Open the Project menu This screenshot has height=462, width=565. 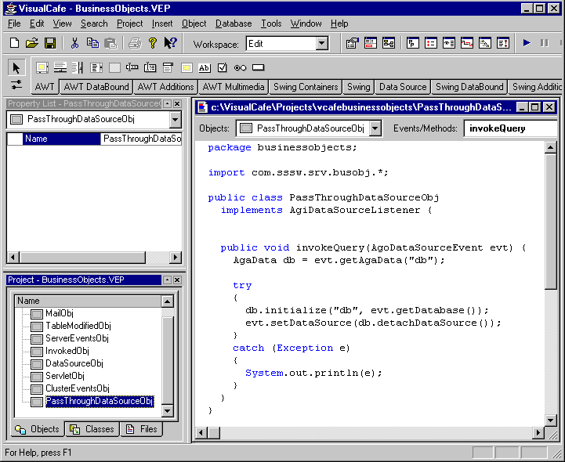[x=130, y=23]
